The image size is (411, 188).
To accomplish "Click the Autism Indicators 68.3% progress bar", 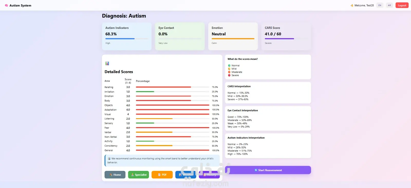I will tap(127, 39).
